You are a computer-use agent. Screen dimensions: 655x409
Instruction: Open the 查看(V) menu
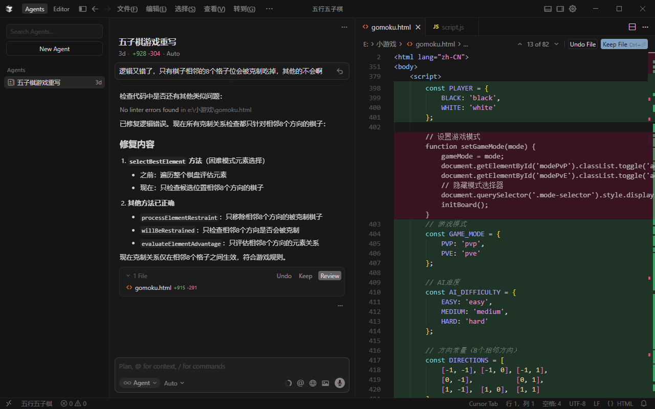[x=214, y=9]
